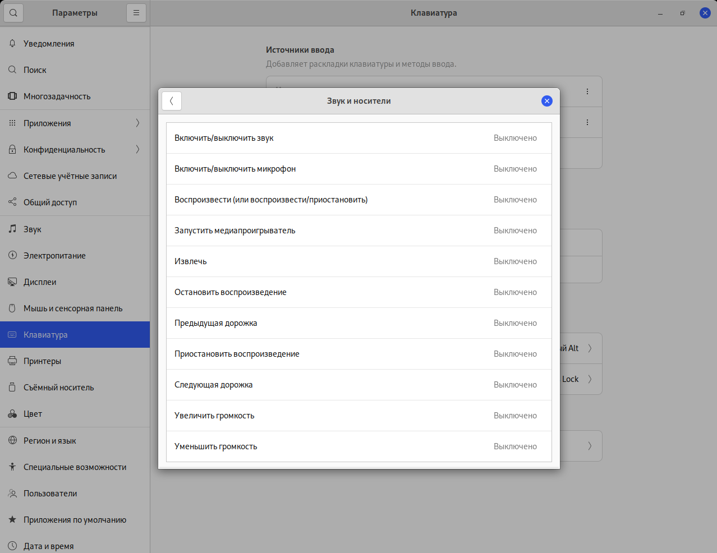Viewport: 717px width, 553px height.
Task: Click the Извлечь shortcut row
Action: click(x=358, y=261)
